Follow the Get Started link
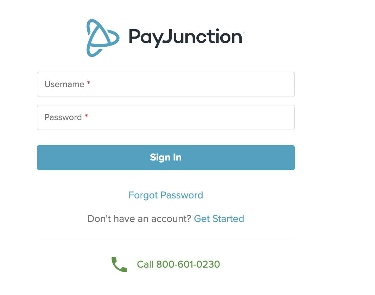This screenshot has height=295, width=375. point(219,219)
